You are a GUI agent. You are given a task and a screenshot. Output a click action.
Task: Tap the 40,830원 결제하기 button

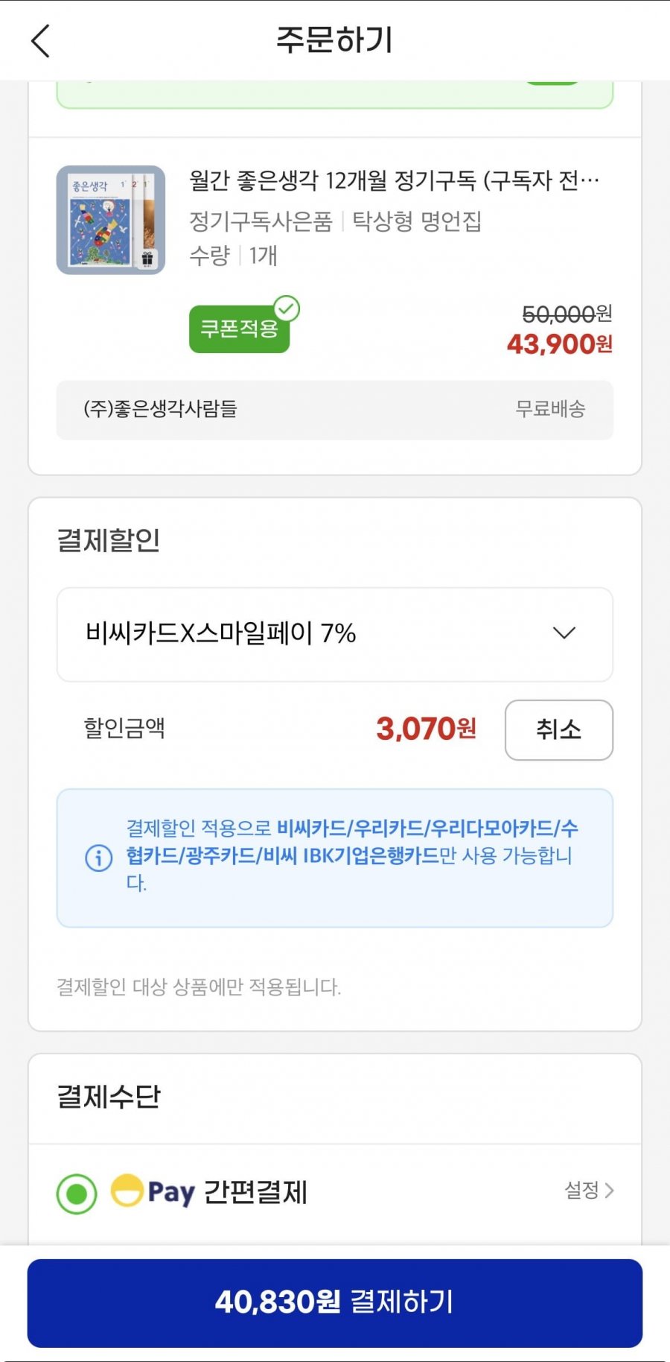[x=335, y=1302]
